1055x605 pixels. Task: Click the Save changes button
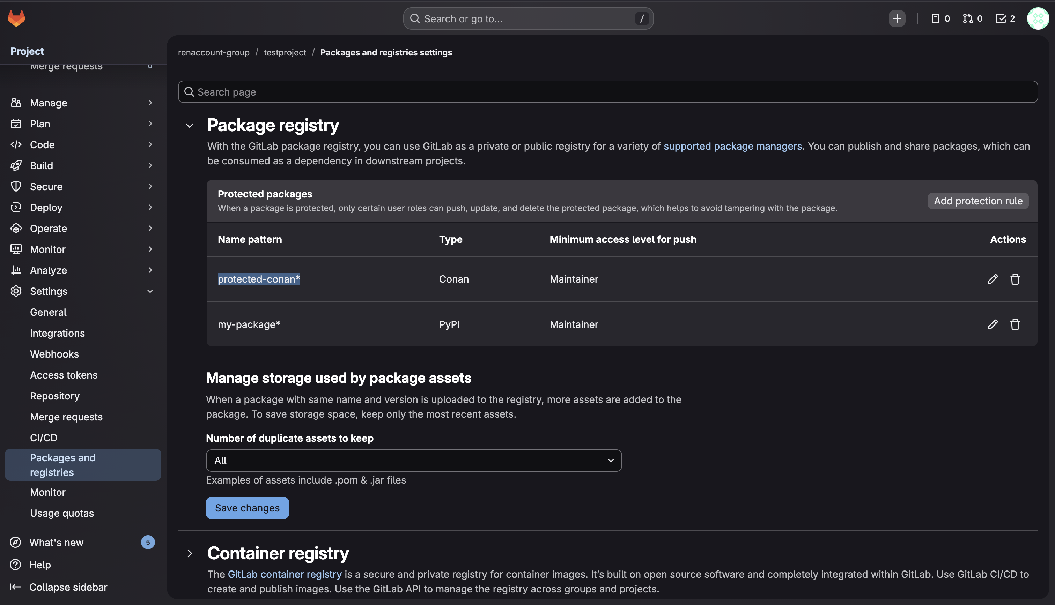click(x=247, y=508)
